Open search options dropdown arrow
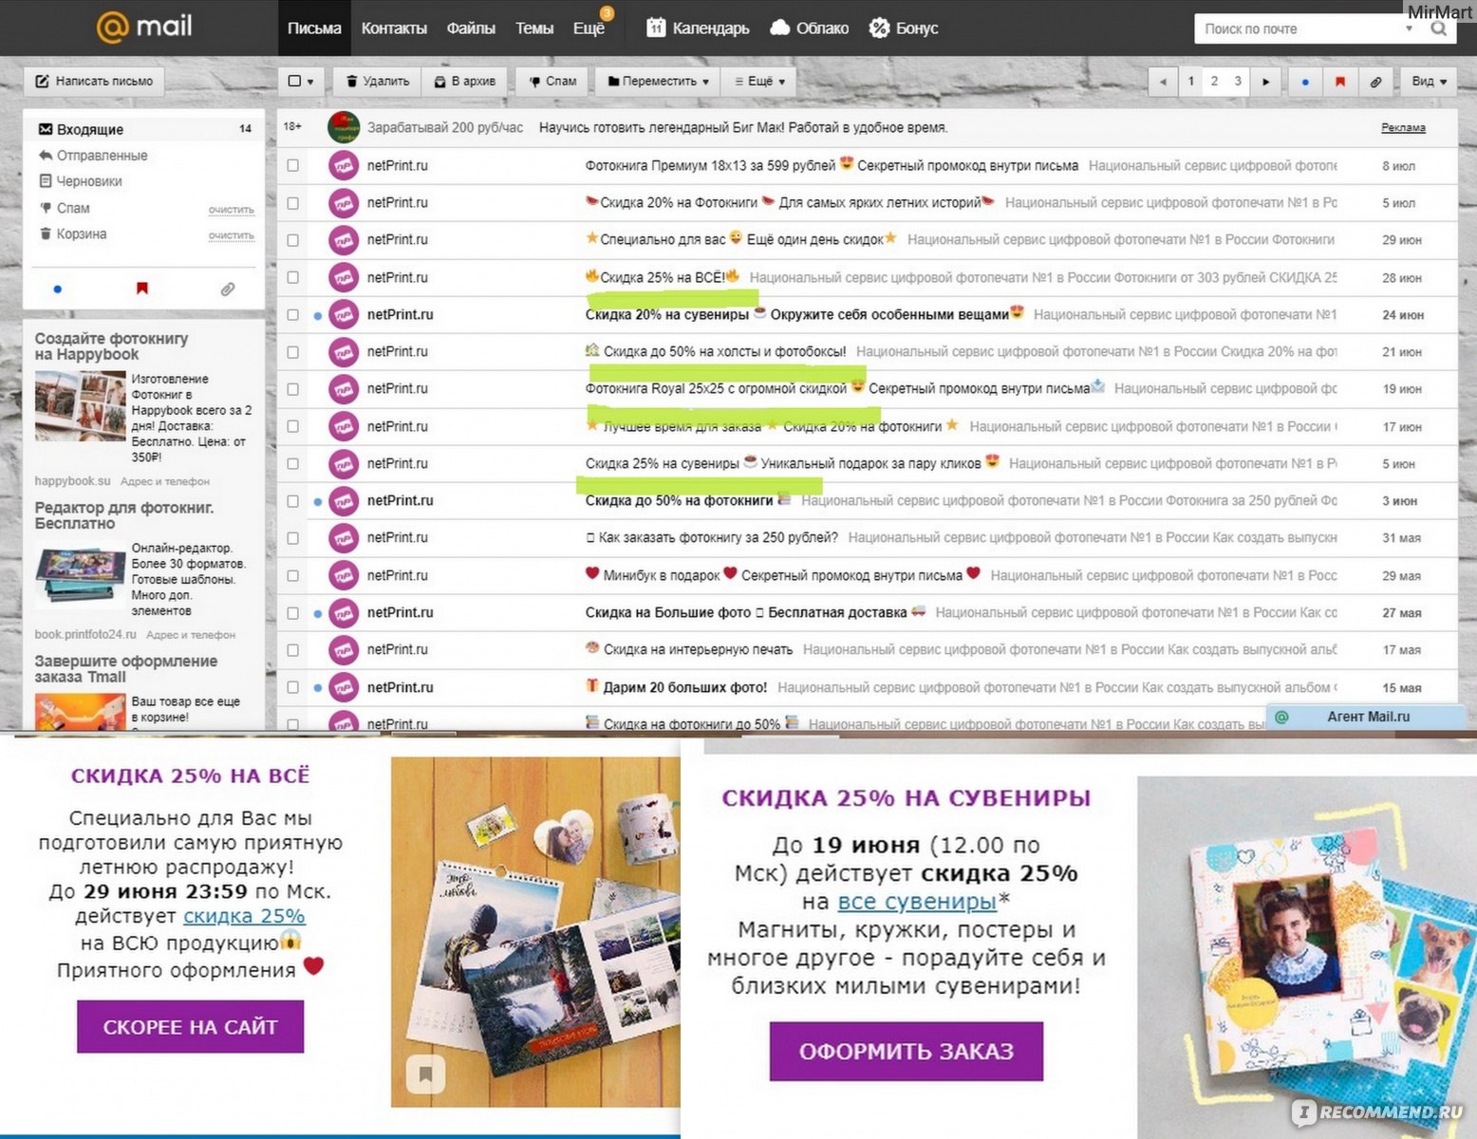Screen dimensions: 1477x1139 [1409, 28]
